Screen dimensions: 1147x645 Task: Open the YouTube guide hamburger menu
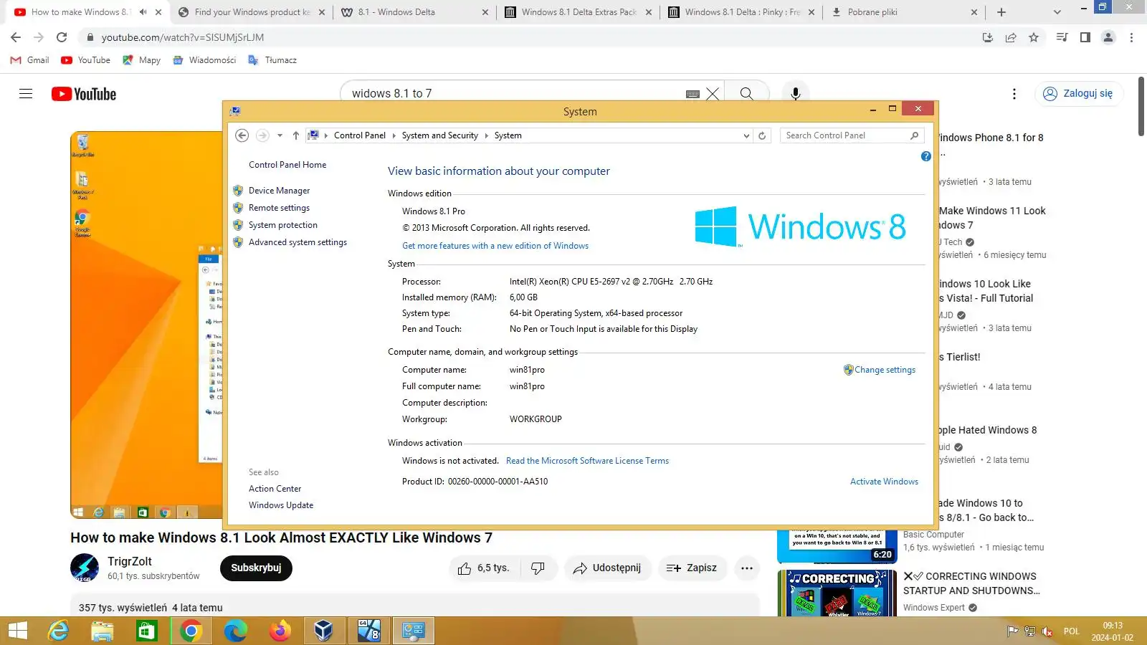tap(26, 94)
